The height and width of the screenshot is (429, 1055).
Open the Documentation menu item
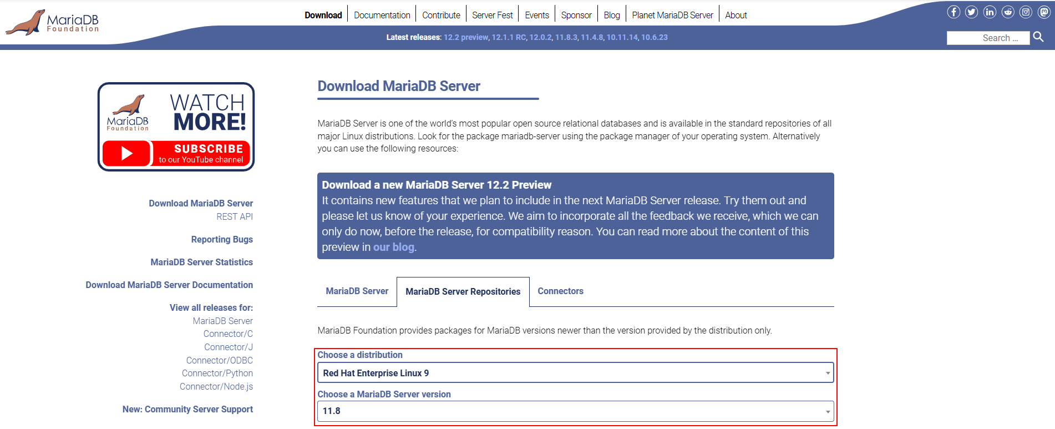point(382,15)
